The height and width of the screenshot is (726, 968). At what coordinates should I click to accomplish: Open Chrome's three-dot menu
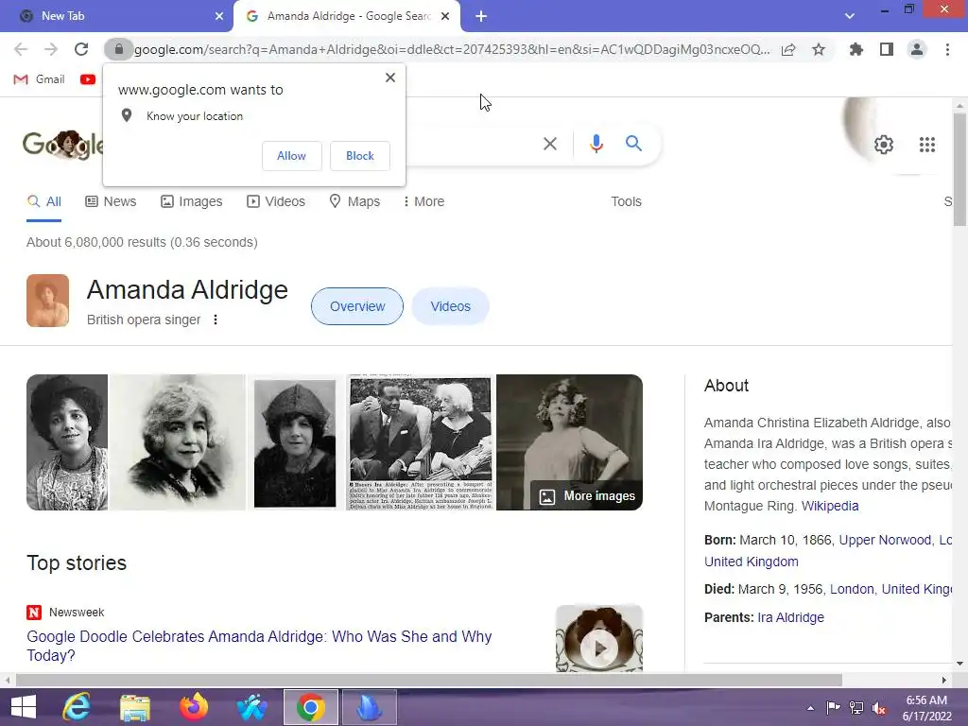(x=947, y=49)
